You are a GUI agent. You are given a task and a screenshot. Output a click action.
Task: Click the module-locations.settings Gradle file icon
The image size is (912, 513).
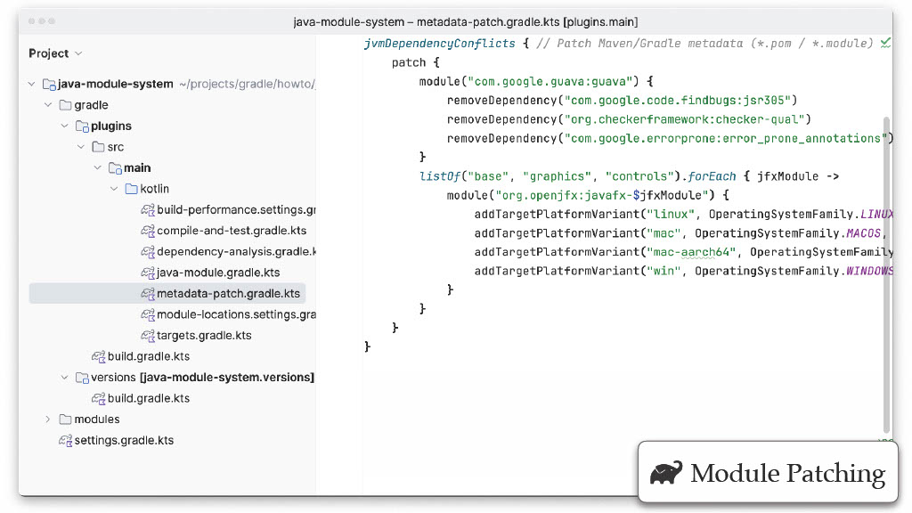click(148, 314)
